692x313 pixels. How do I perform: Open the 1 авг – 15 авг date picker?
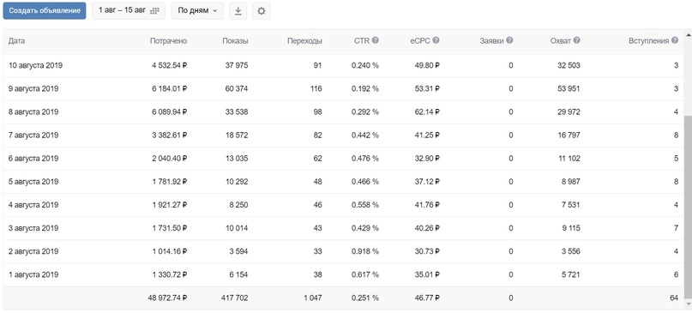coord(129,10)
